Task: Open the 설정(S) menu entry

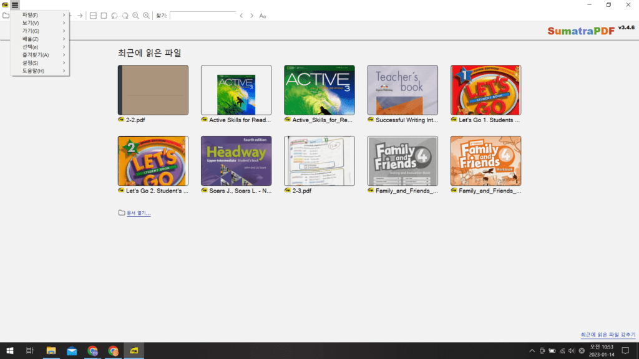Action: [40, 63]
